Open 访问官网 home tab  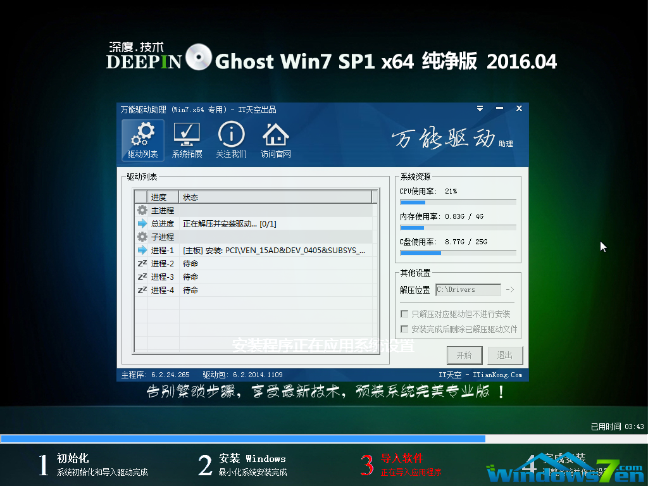click(276, 140)
